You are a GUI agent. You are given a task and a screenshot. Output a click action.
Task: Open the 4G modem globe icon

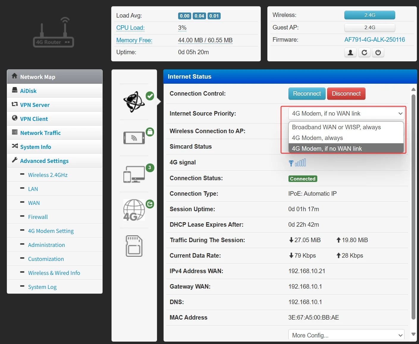[134, 210]
